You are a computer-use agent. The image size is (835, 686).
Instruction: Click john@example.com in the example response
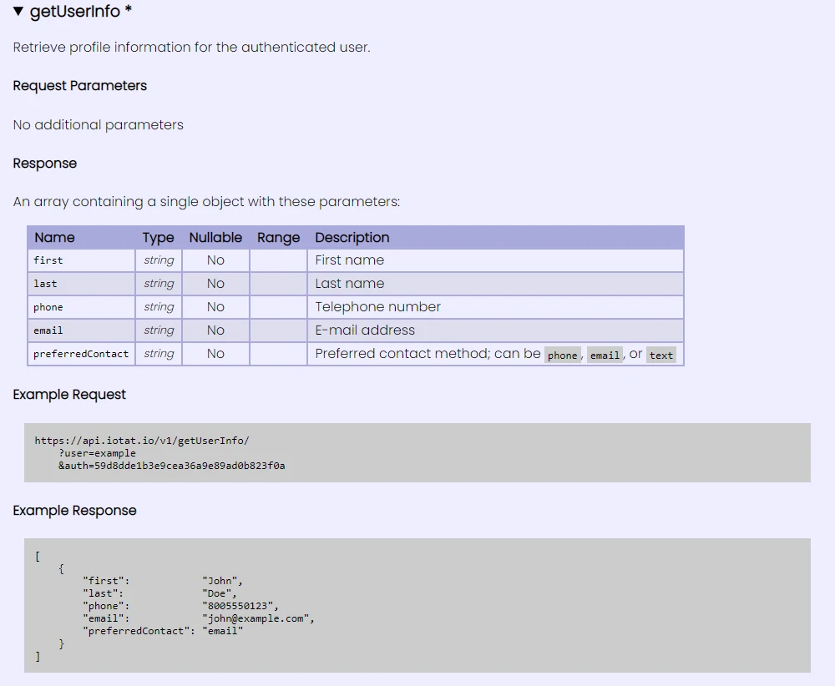coord(260,618)
